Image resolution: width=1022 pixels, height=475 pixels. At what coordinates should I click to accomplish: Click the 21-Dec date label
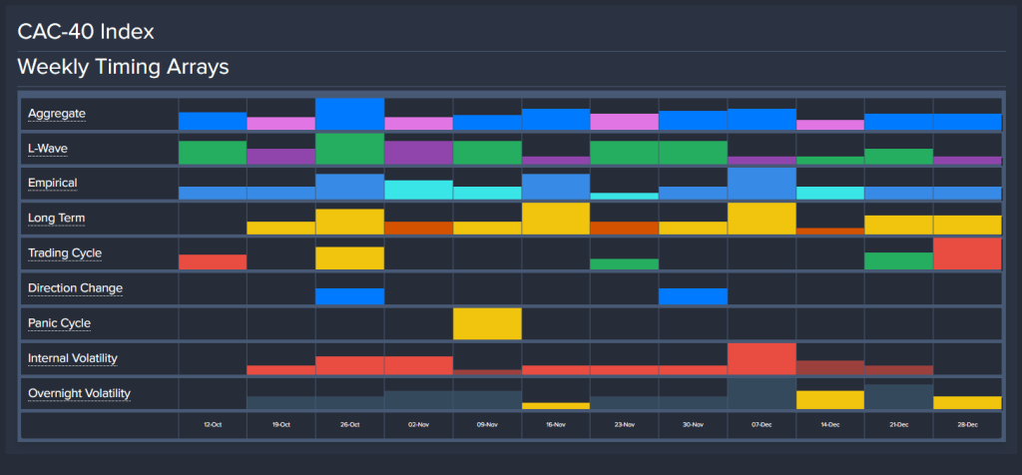coord(899,425)
